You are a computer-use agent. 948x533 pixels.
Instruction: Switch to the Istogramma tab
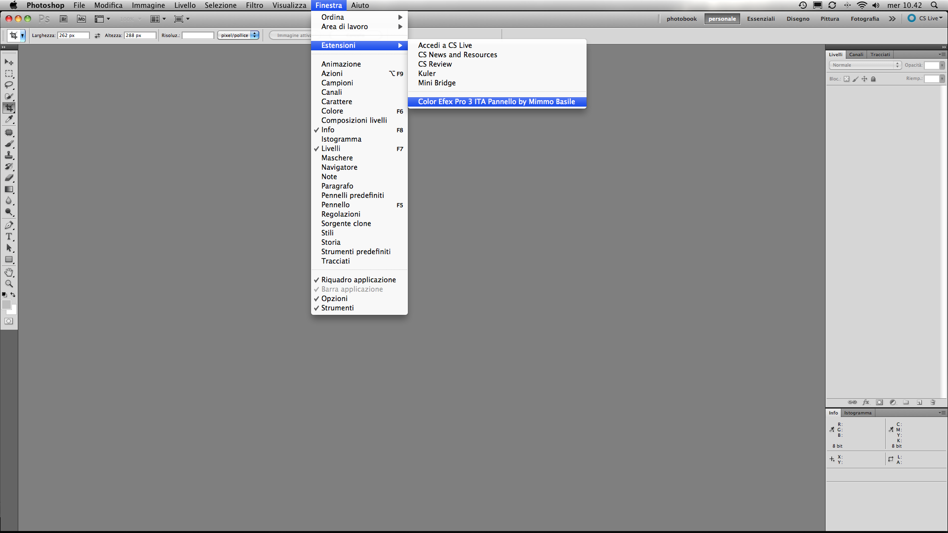click(858, 413)
